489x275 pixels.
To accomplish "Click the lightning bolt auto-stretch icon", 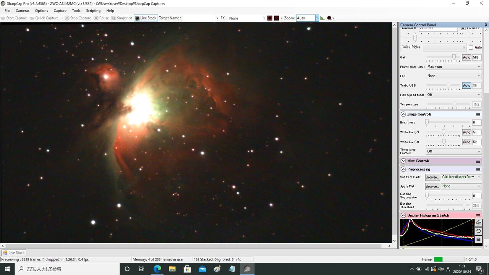I will [478, 223].
